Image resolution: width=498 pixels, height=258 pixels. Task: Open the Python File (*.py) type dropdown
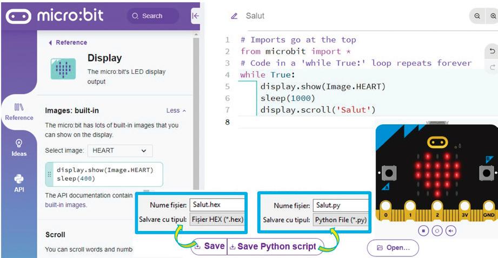tap(341, 220)
